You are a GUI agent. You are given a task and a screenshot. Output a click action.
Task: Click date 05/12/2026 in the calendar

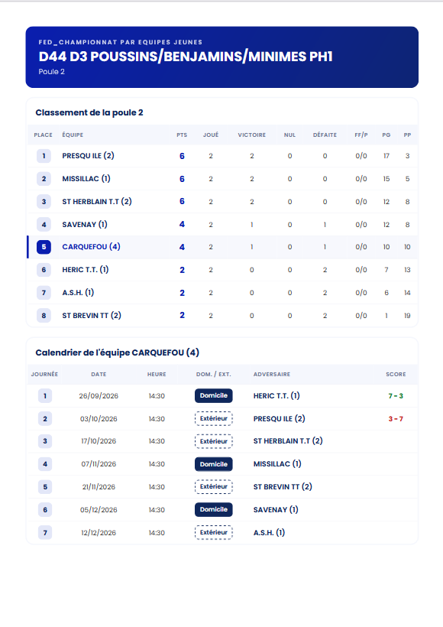click(99, 510)
